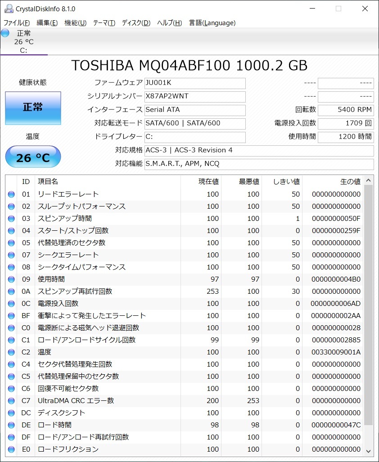
Task: Click the 電源投入回数 field 1709 回
Action: [x=346, y=124]
